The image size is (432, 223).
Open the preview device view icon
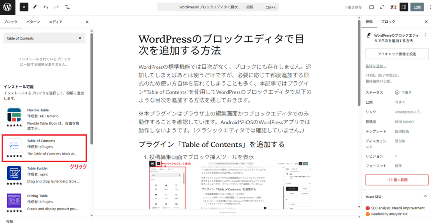tap(371, 7)
